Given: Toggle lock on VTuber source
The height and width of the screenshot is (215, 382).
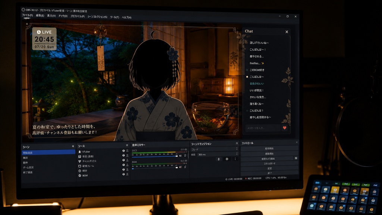Looking at the screenshot, I should coord(127,151).
